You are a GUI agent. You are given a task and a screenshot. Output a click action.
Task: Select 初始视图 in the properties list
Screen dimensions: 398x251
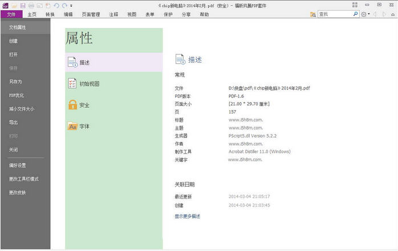(89, 84)
